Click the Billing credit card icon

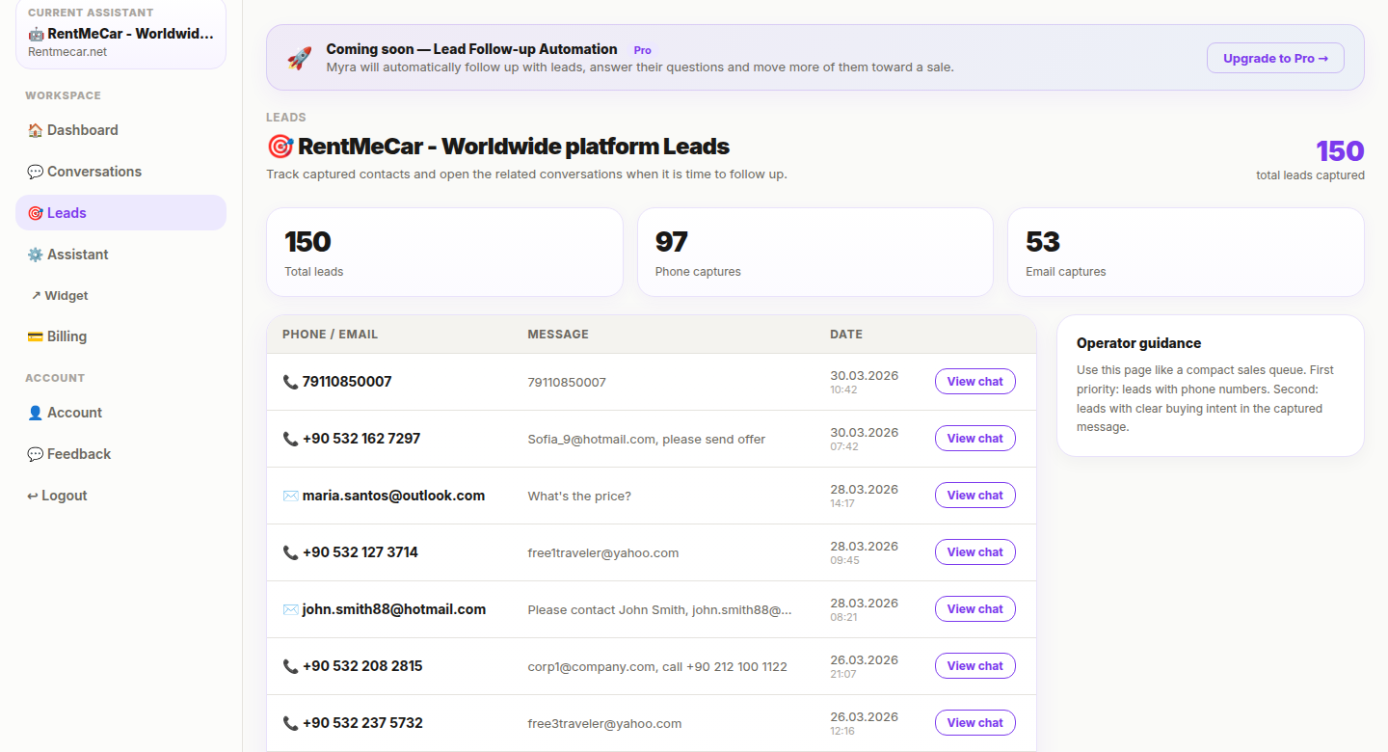pyautogui.click(x=35, y=336)
